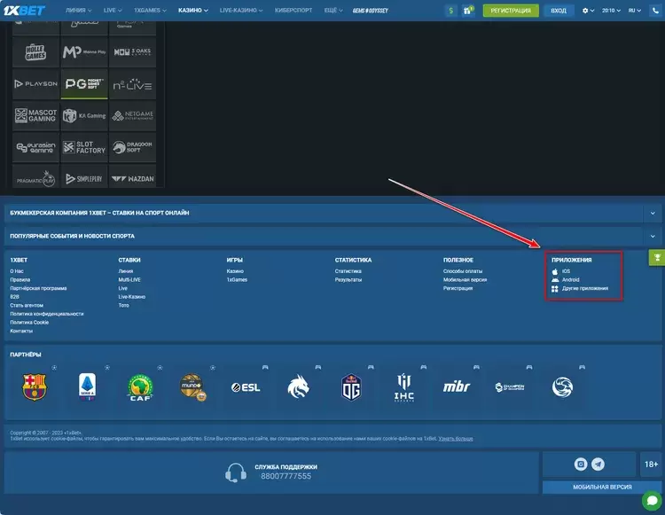This screenshot has height=515, width=665.
Task: Expand Популярные события и новости спорта section
Action: (x=332, y=236)
